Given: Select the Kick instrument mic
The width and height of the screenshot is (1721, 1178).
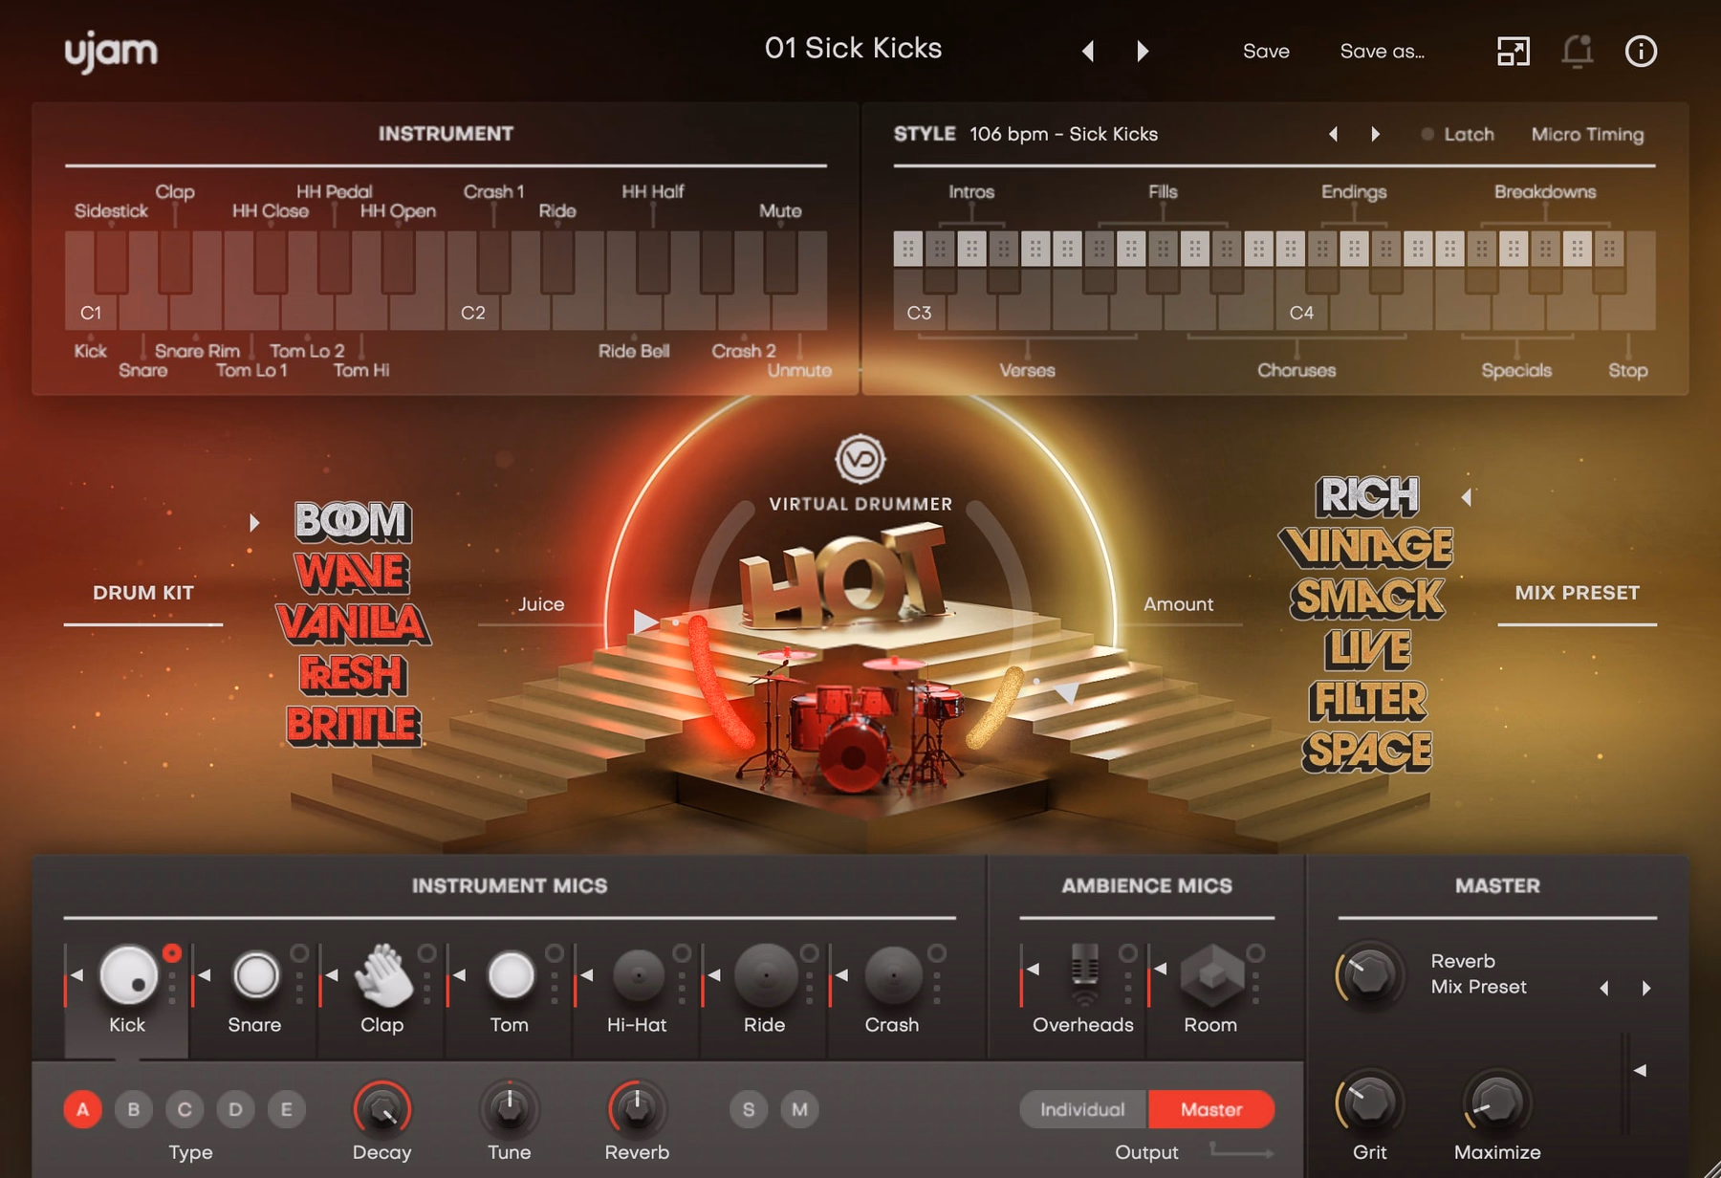Looking at the screenshot, I should click(x=127, y=976).
